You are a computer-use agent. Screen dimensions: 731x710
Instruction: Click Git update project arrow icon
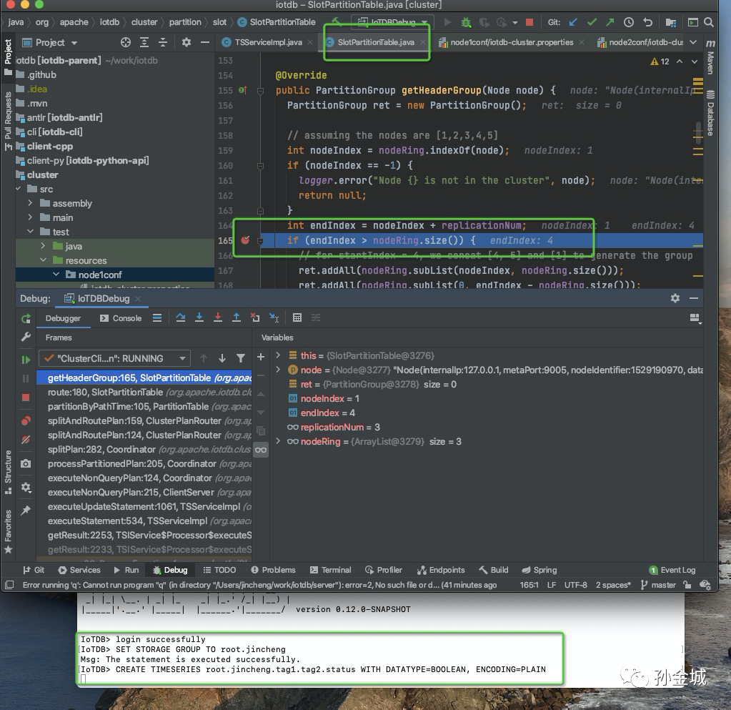[x=573, y=22]
